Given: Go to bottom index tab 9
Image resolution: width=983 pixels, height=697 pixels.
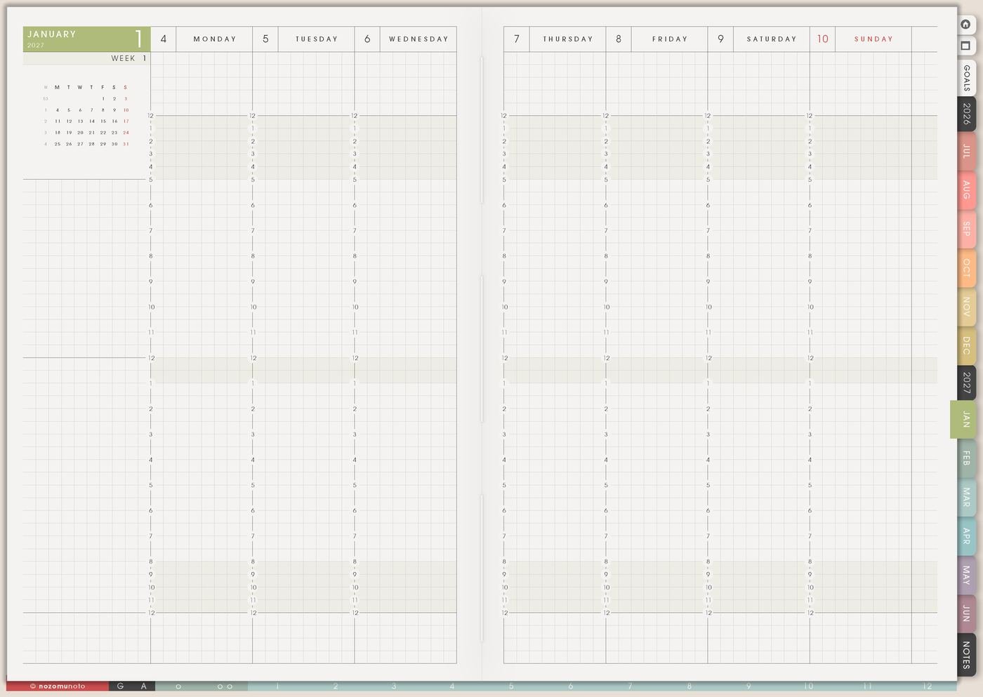Looking at the screenshot, I should tap(748, 686).
